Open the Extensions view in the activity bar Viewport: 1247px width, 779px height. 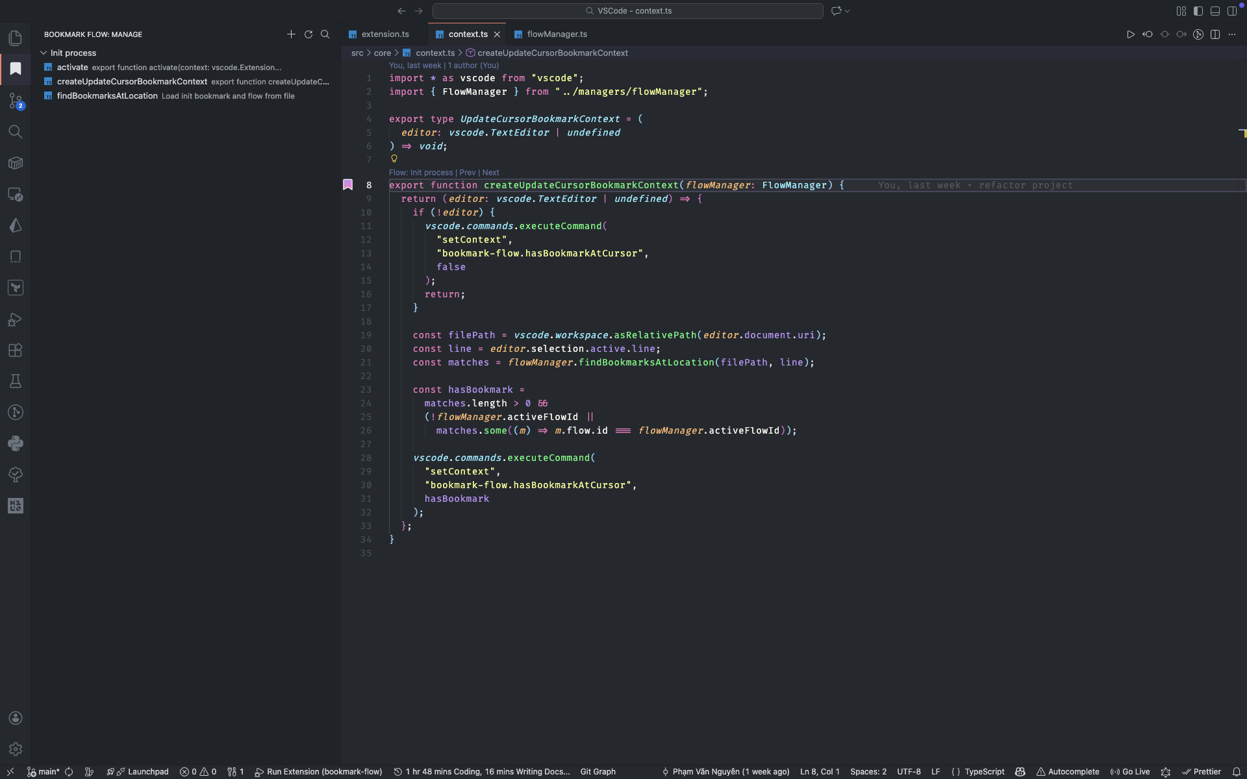click(x=16, y=351)
